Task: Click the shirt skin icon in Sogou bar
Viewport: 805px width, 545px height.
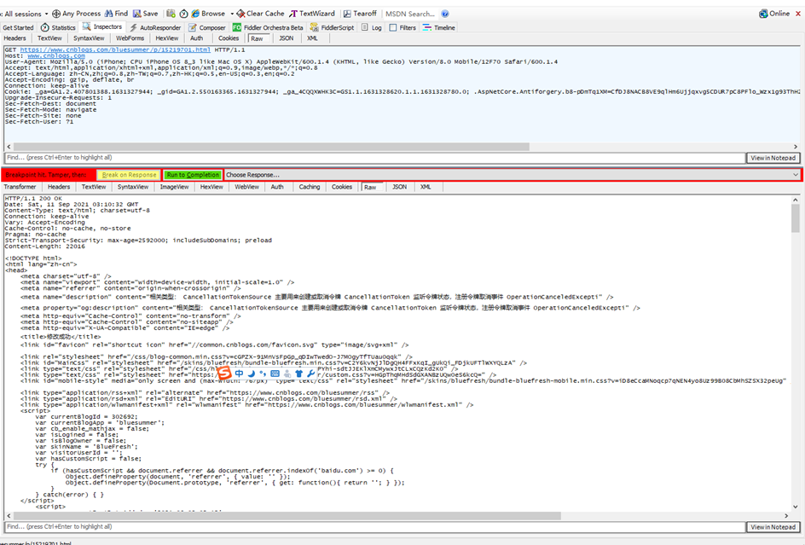Action: click(x=298, y=374)
